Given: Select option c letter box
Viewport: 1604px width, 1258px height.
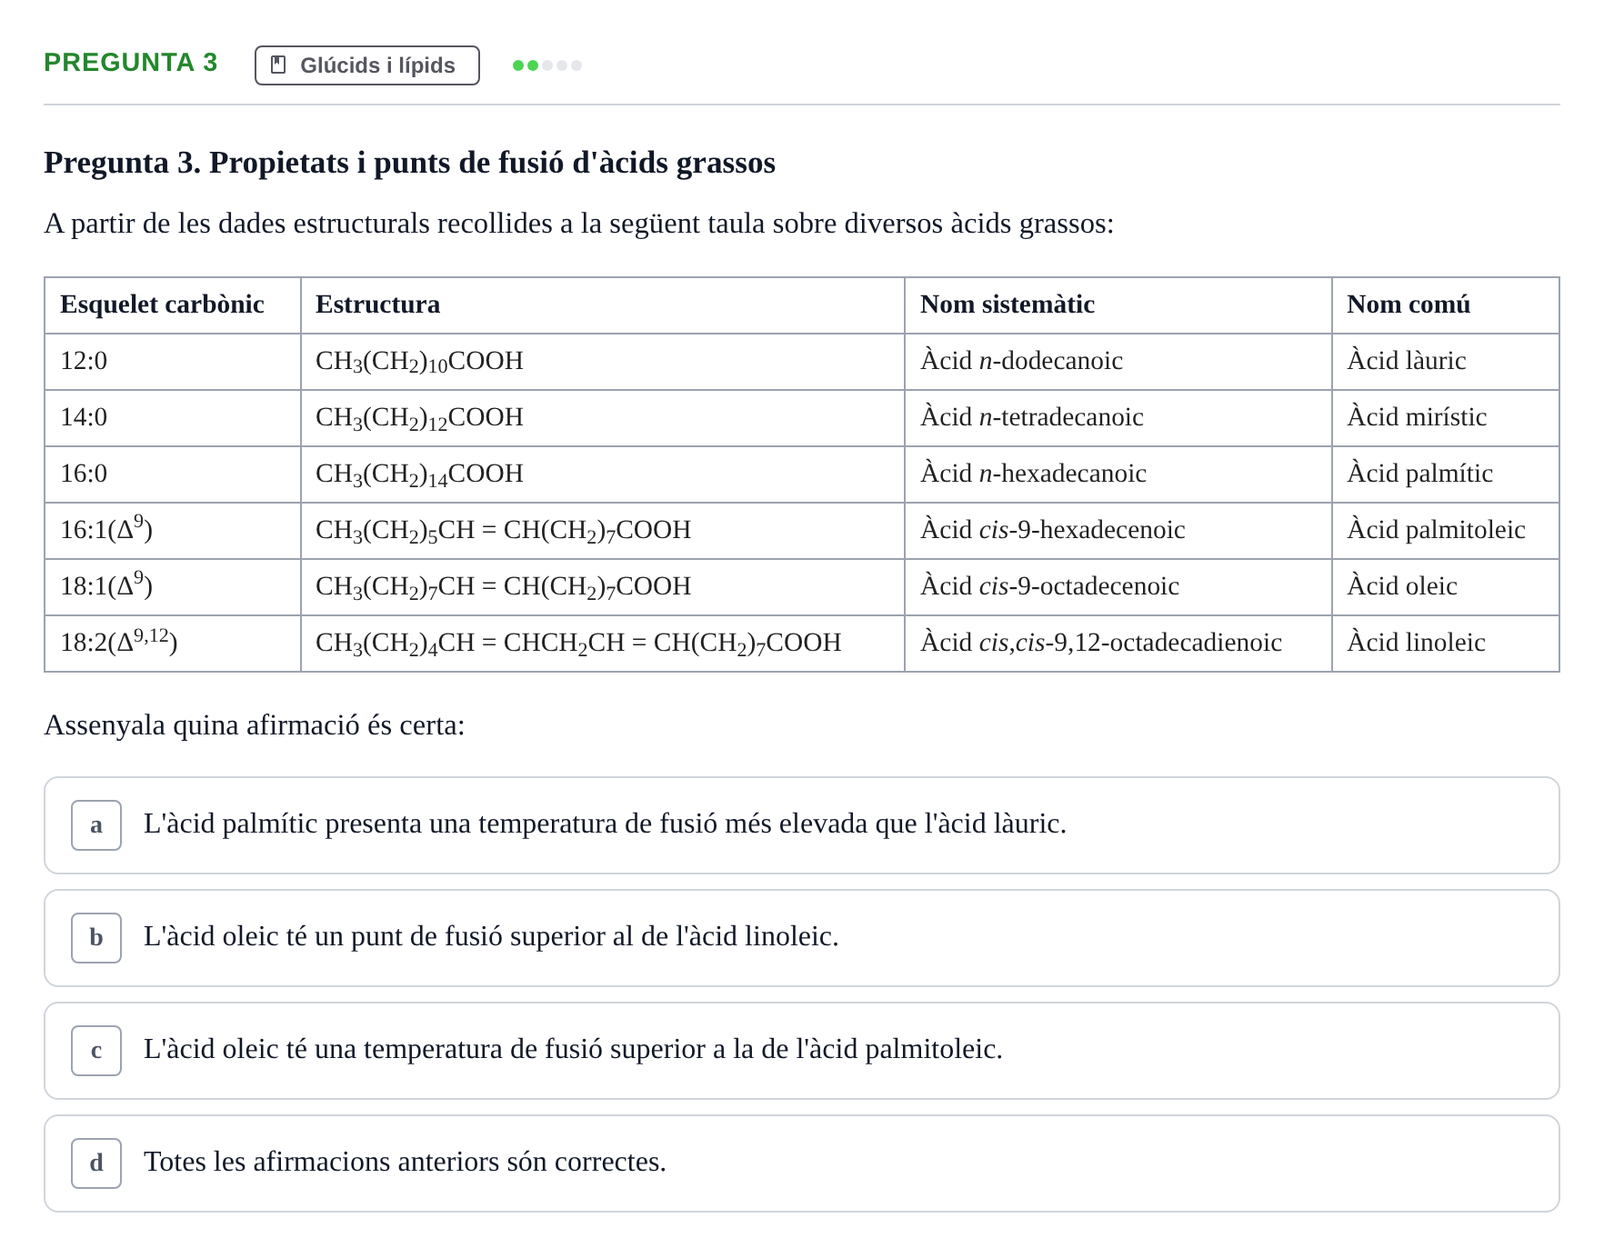Looking at the screenshot, I should (96, 1051).
